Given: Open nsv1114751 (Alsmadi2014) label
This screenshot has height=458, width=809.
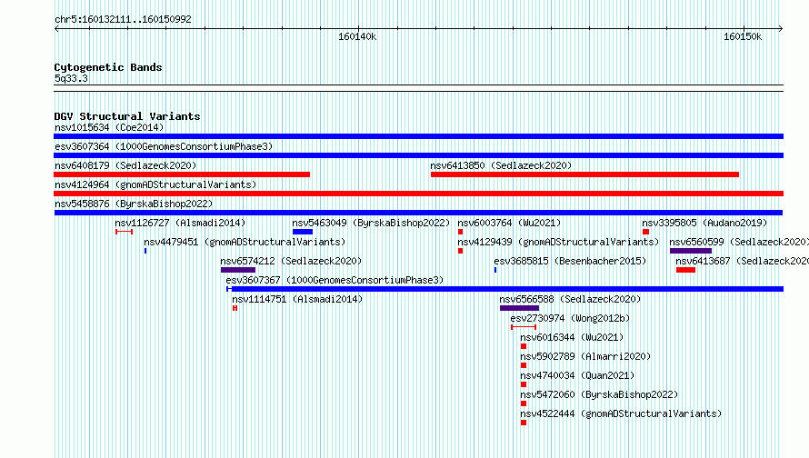Looking at the screenshot, I should click(297, 299).
